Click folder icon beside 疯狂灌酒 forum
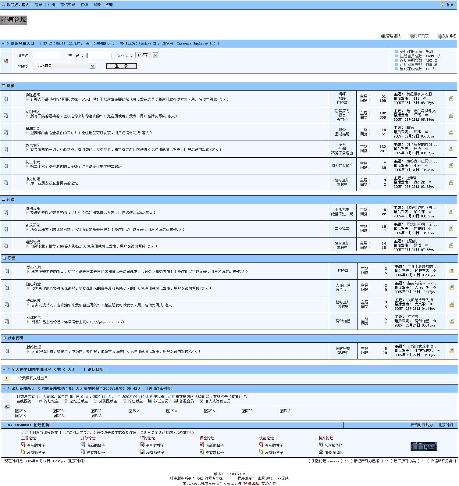459x486 pixels. pos(6,99)
